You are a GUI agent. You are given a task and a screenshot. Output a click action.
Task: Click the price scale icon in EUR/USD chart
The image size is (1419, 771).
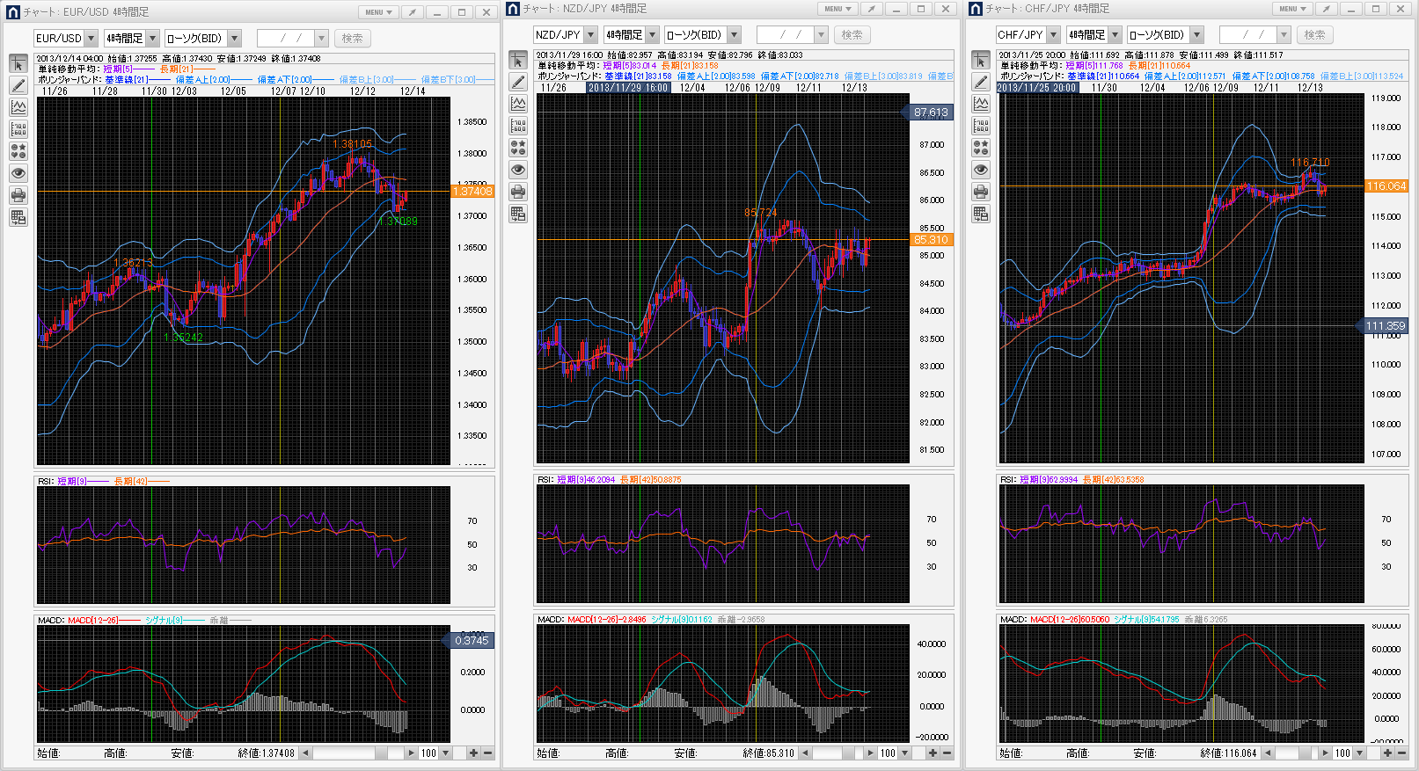click(x=18, y=129)
